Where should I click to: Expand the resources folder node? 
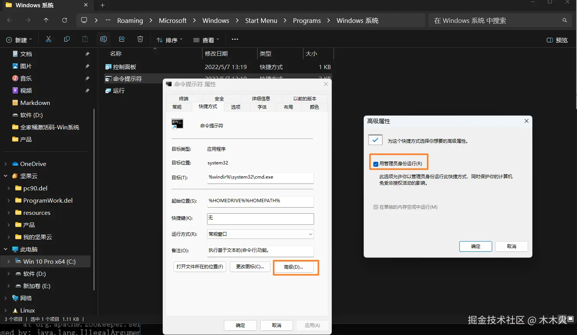pos(8,213)
